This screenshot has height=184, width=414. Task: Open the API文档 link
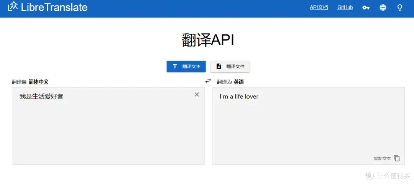[319, 7]
